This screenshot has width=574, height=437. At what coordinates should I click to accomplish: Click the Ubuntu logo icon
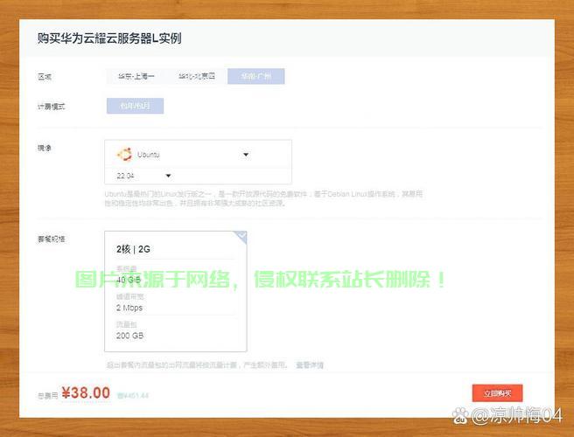pos(124,155)
